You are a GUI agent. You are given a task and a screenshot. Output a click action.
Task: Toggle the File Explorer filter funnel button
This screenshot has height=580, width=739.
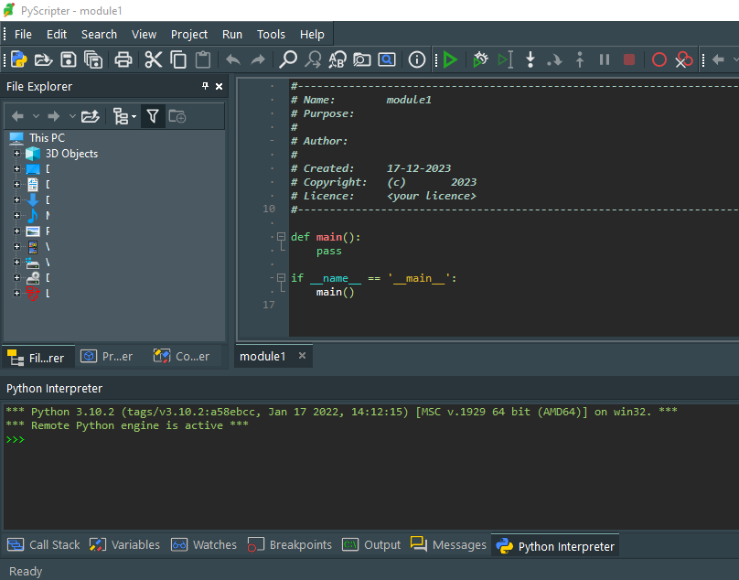pos(153,116)
